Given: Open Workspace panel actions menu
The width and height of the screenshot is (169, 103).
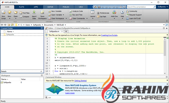Looking at the screenshot, I should [42, 75].
